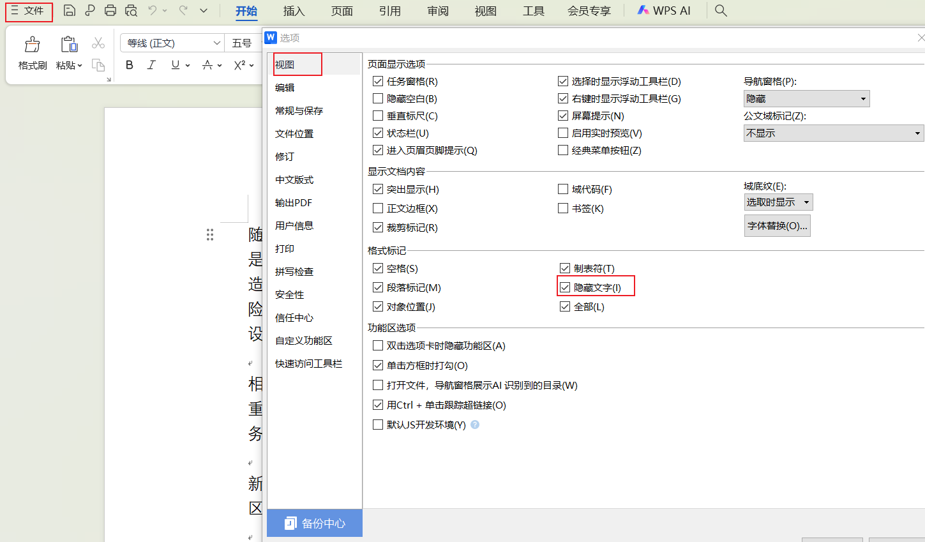Uncheck 隐藏文字(I) checkbox
The height and width of the screenshot is (542, 925).
[x=565, y=287]
